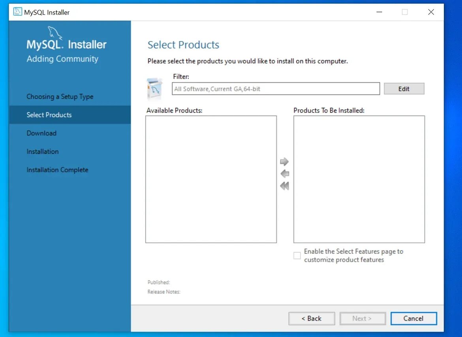Minimize the MySQL Installer window
Screen dimensions: 462x337
(379, 12)
